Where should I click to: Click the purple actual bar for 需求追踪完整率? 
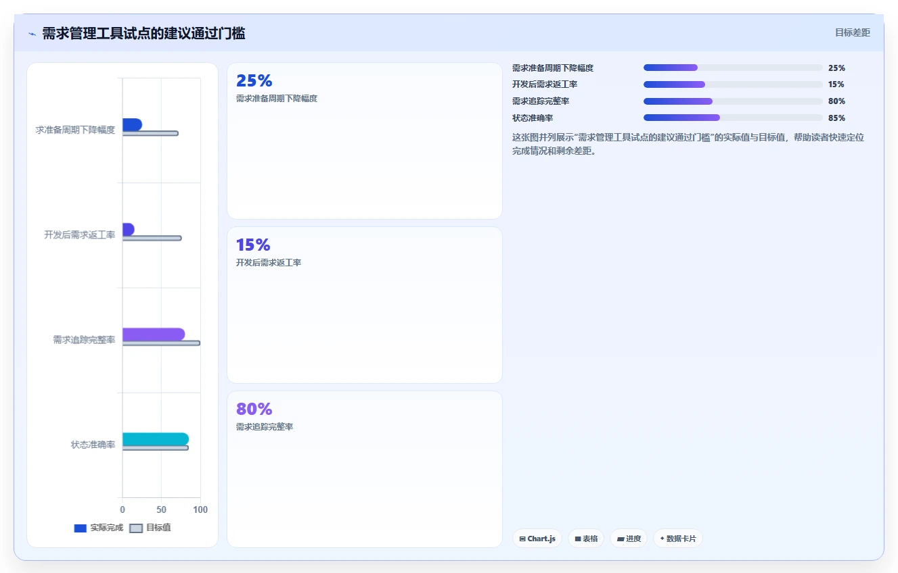coord(154,334)
